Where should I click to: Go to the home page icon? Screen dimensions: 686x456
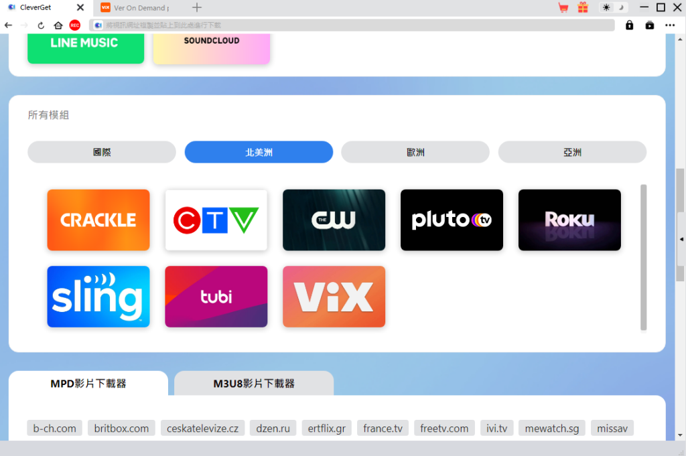point(58,25)
